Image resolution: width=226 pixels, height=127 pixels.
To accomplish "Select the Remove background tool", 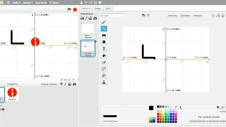I will point(104,75).
